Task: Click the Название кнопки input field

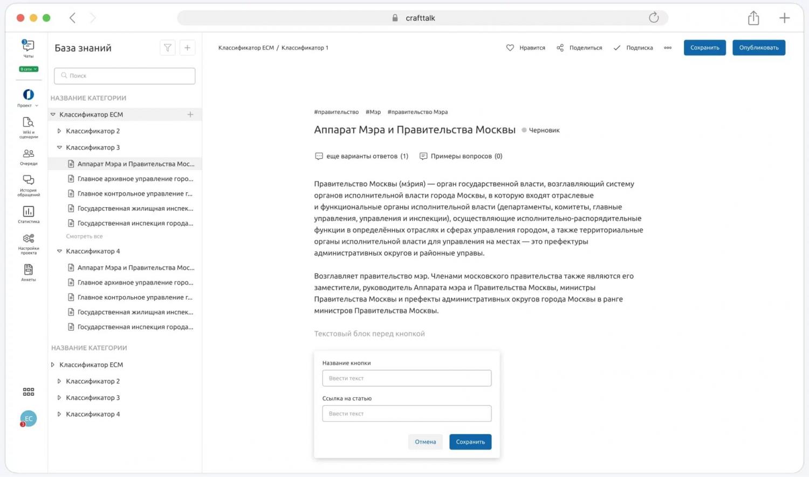Action: 407,378
